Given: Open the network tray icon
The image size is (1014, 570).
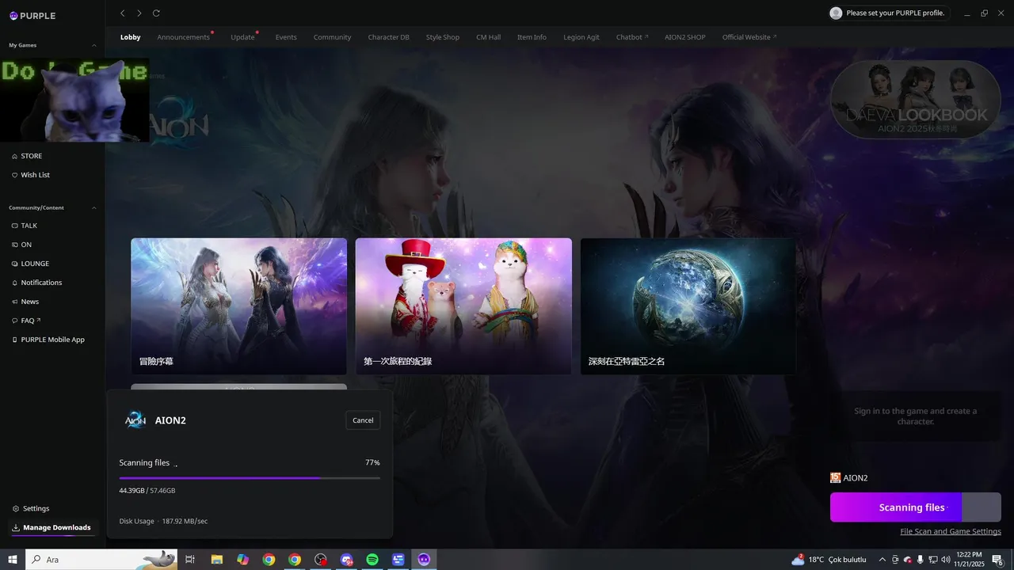Looking at the screenshot, I should pos(932,560).
